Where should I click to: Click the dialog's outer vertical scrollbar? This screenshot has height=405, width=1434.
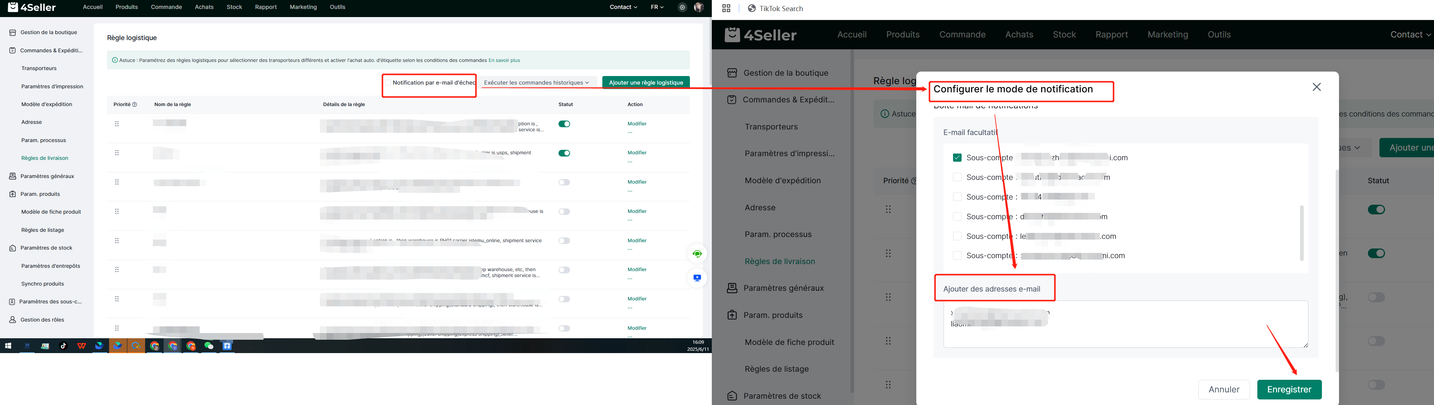tap(1337, 271)
